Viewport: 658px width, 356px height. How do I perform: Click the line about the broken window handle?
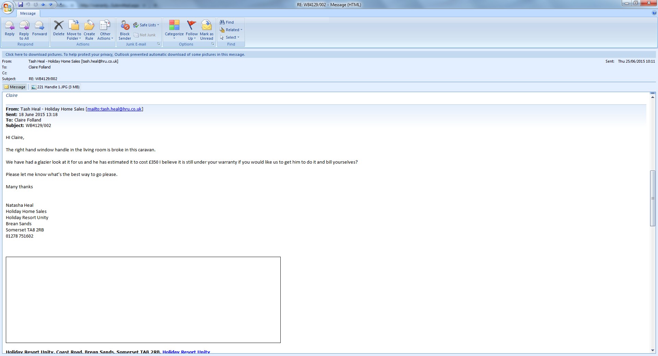pos(81,150)
